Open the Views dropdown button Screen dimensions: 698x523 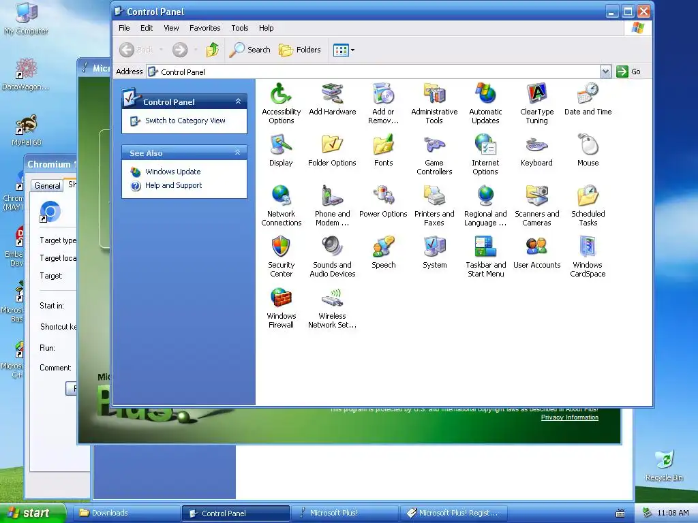(344, 50)
